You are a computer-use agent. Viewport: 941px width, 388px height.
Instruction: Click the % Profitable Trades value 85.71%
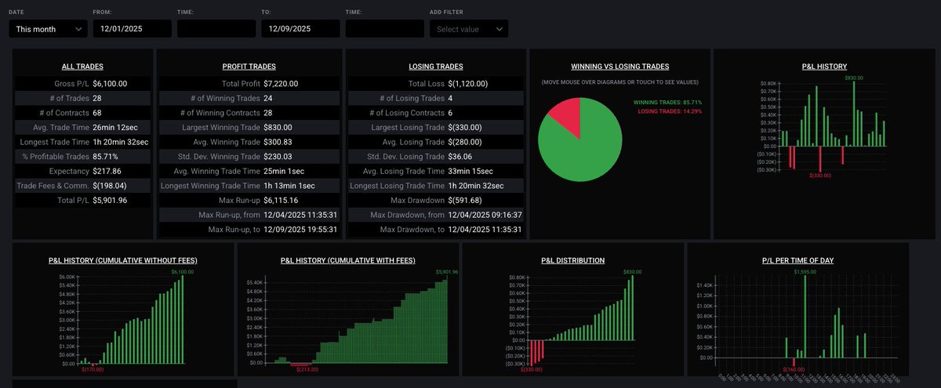(107, 157)
